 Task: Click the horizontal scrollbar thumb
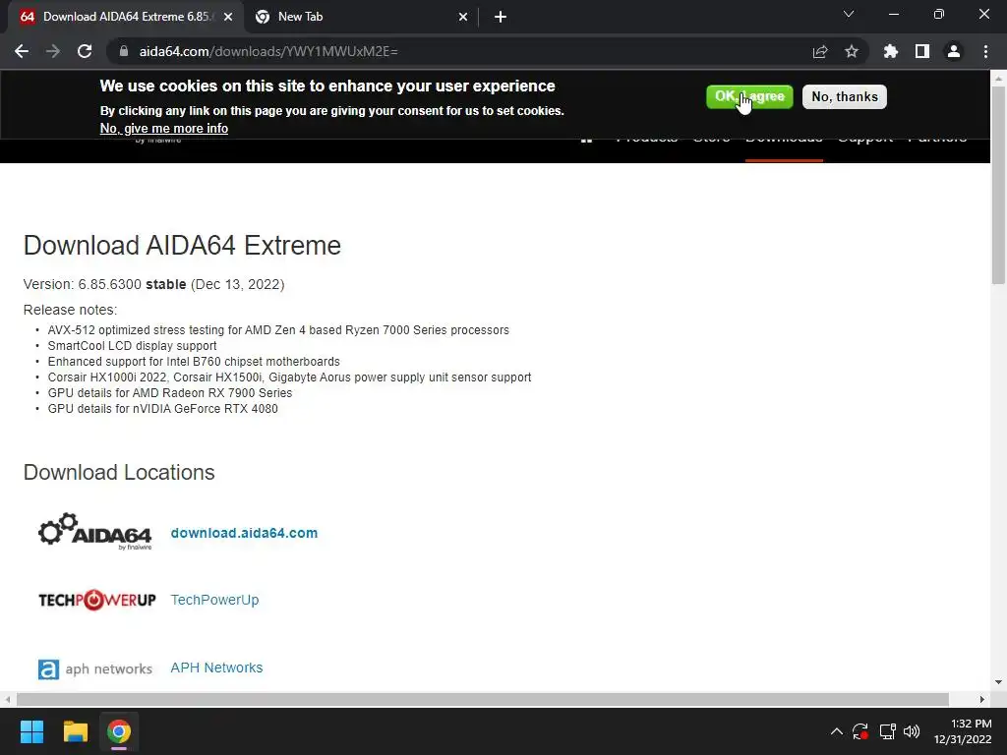(482, 699)
